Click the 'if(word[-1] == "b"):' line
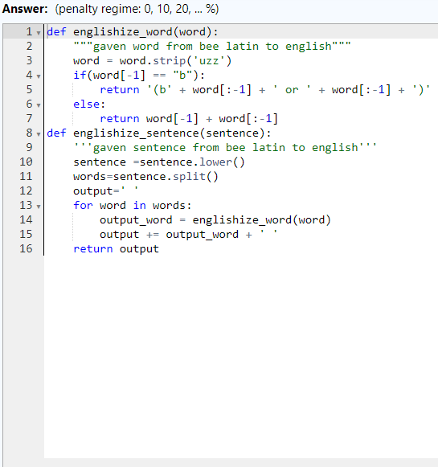 [139, 75]
